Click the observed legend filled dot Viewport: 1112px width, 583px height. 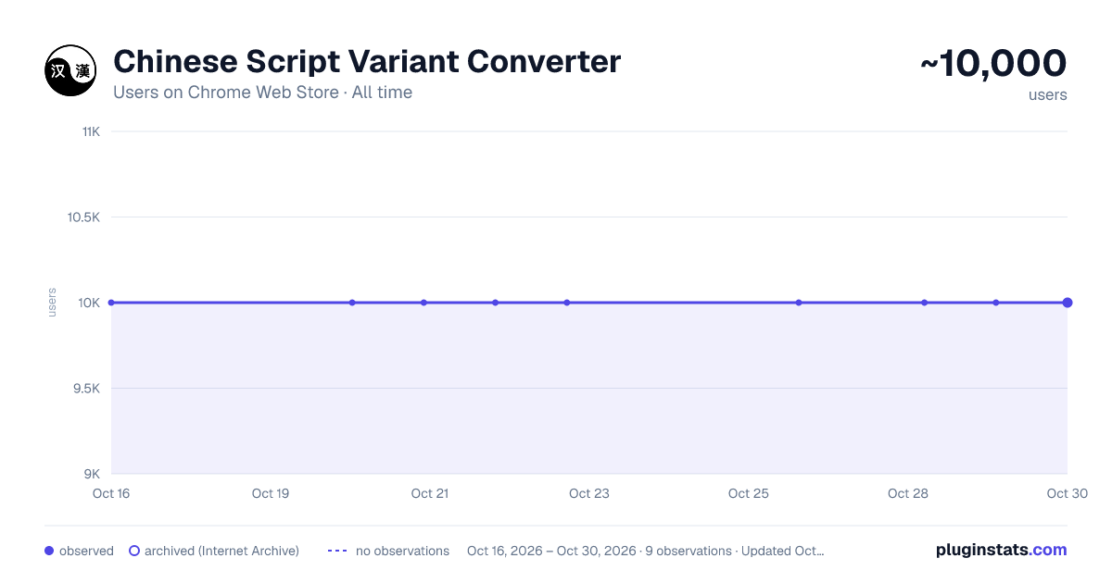click(49, 551)
